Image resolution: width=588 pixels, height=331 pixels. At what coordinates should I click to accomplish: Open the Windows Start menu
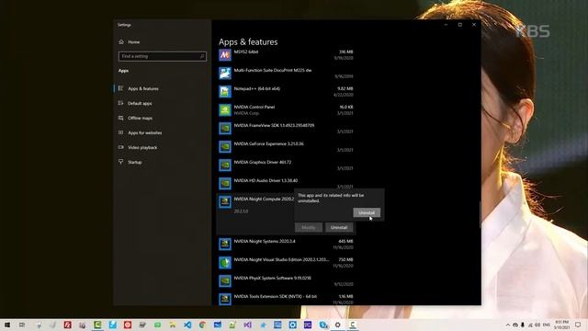(7, 325)
